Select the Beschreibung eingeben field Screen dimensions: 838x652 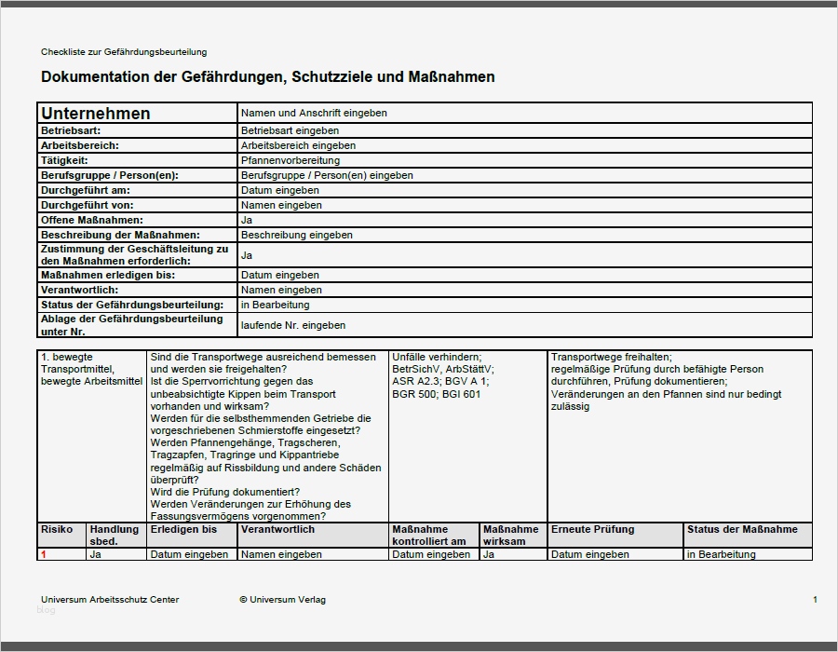[x=298, y=235]
